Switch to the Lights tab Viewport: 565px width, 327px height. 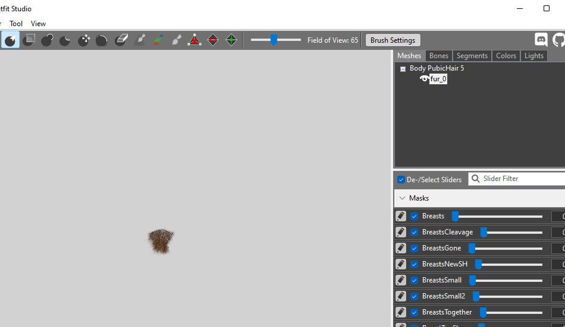pyautogui.click(x=533, y=56)
